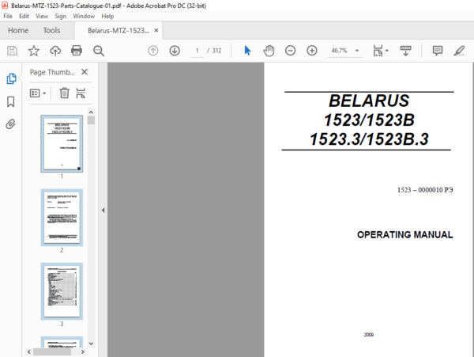
Task: Select page 2 thumbnail
Action: click(62, 218)
